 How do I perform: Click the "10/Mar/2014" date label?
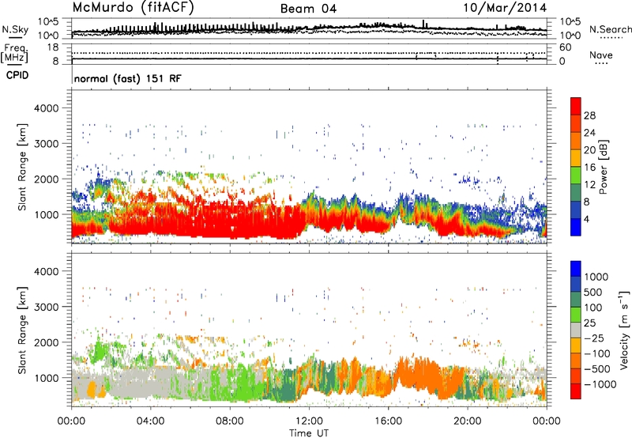pos(505,8)
